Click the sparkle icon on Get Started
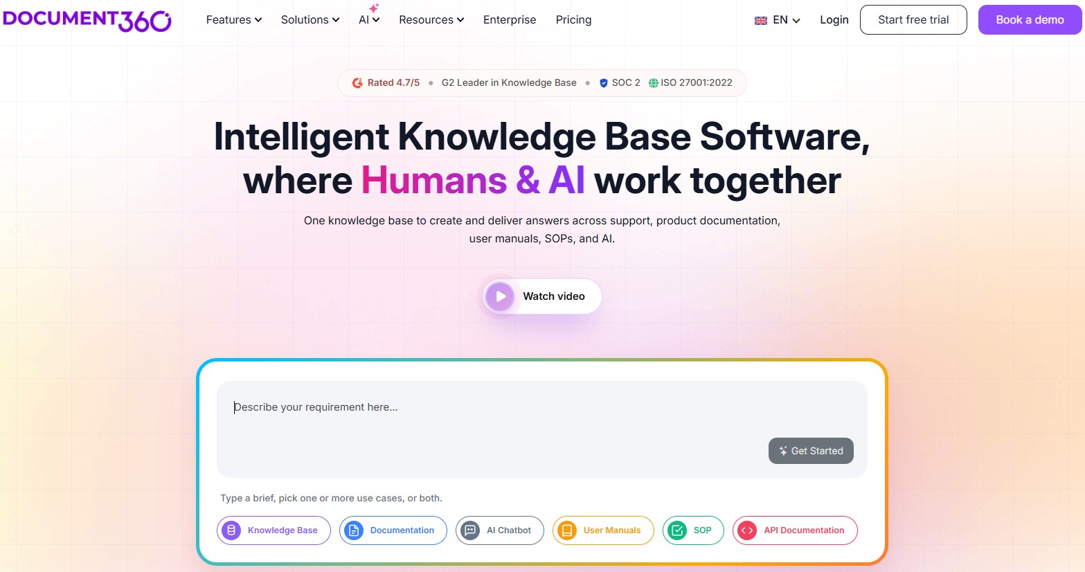1085x572 pixels. tap(783, 451)
